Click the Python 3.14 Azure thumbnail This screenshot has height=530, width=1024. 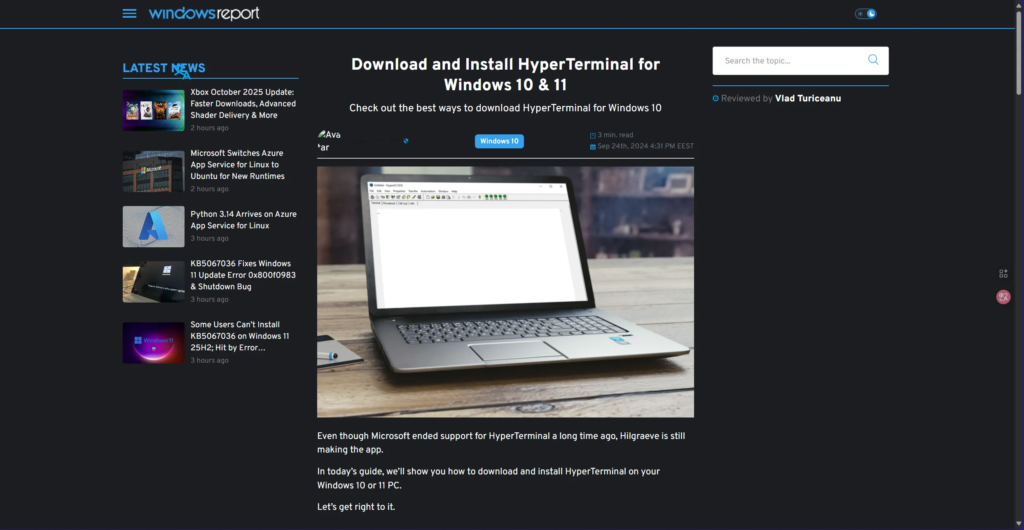point(153,227)
